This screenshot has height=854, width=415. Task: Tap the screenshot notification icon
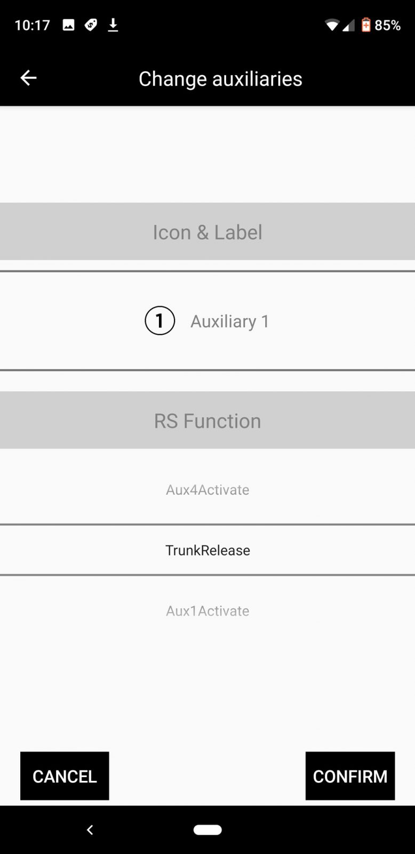[68, 24]
